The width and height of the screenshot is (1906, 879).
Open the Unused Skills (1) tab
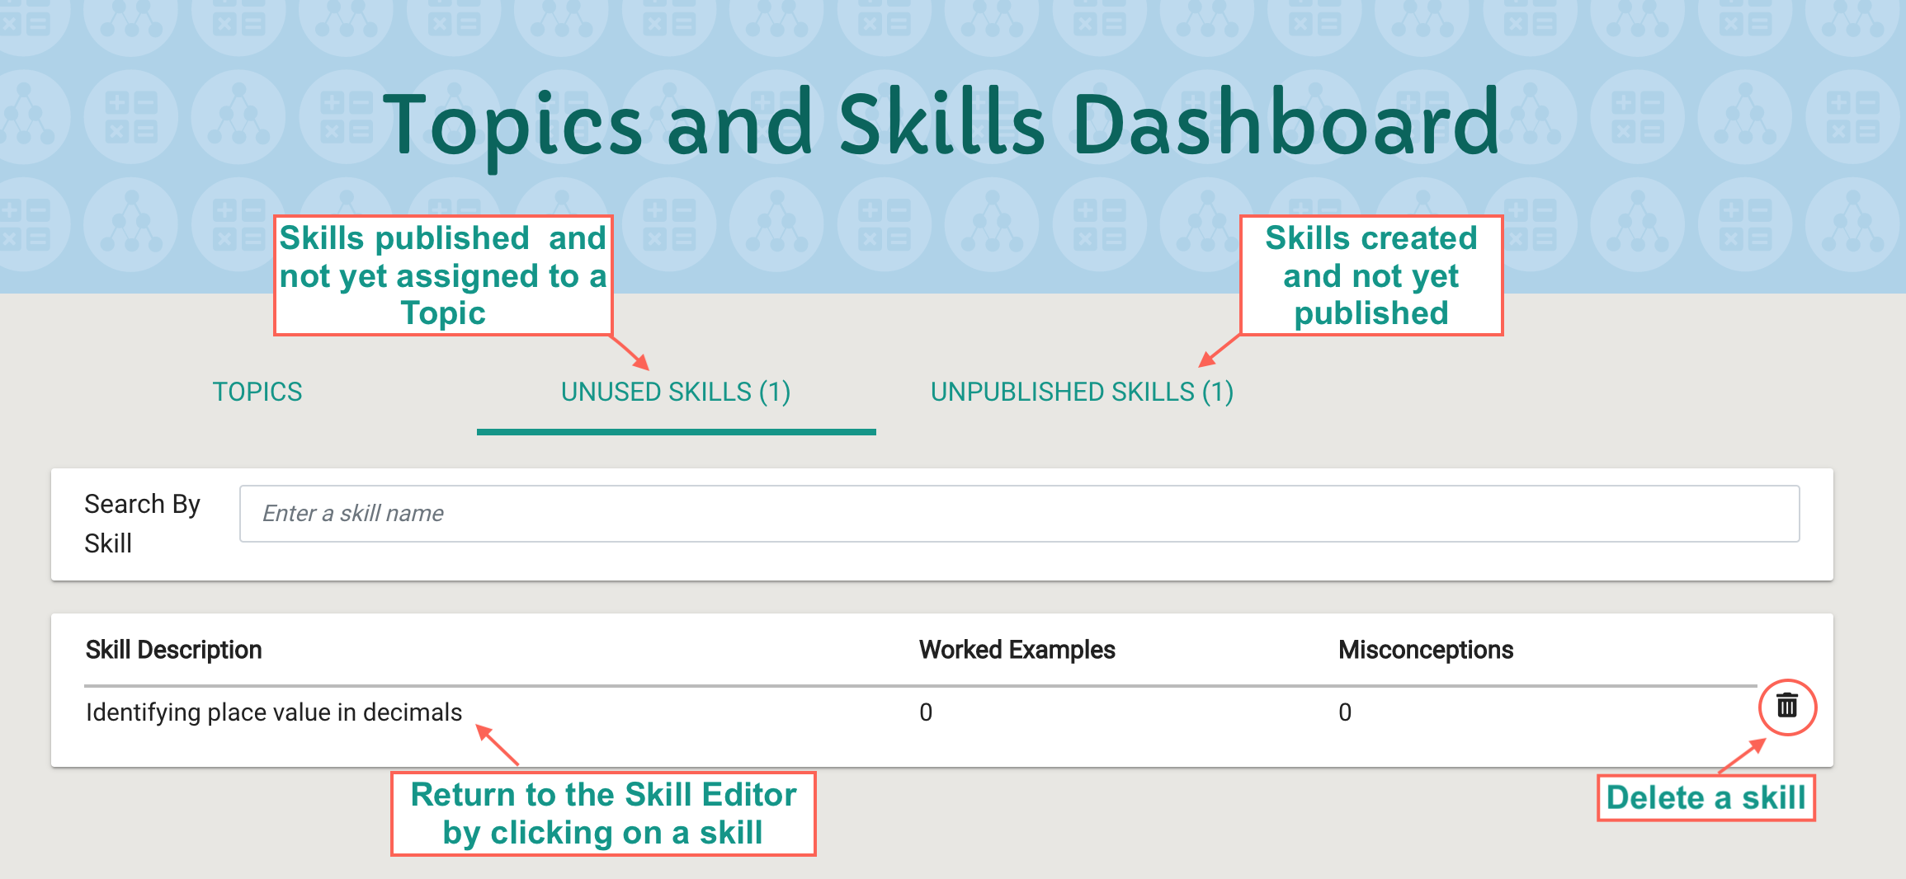click(676, 392)
